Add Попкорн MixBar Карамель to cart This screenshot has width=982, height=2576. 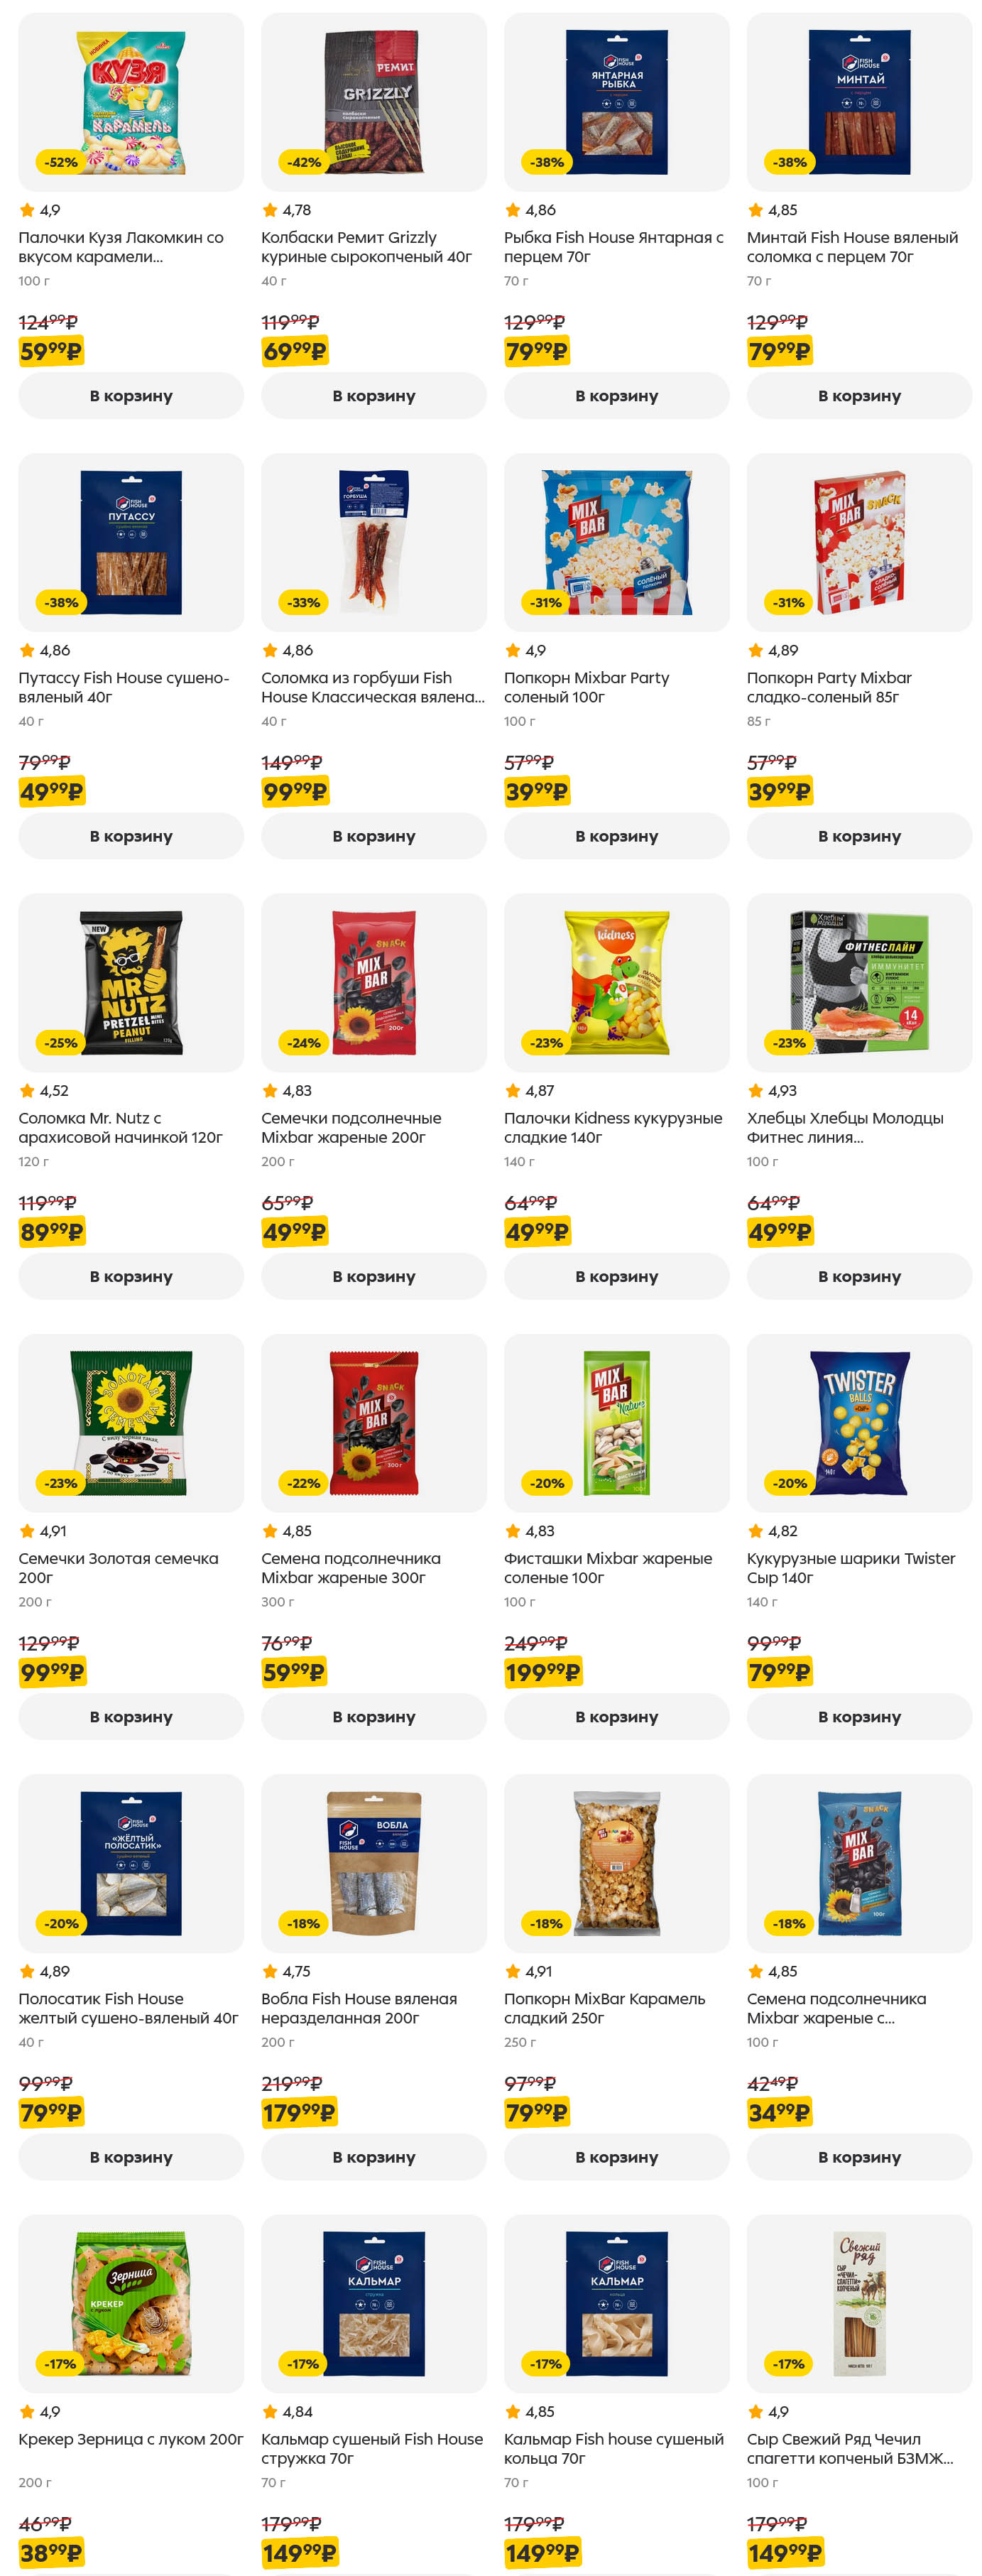click(x=616, y=2157)
